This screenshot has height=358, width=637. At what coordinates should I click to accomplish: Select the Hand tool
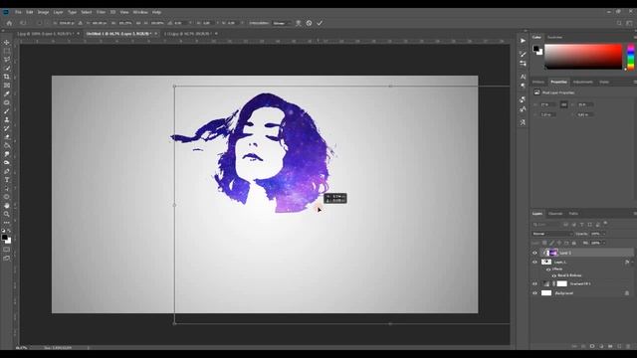(7, 206)
